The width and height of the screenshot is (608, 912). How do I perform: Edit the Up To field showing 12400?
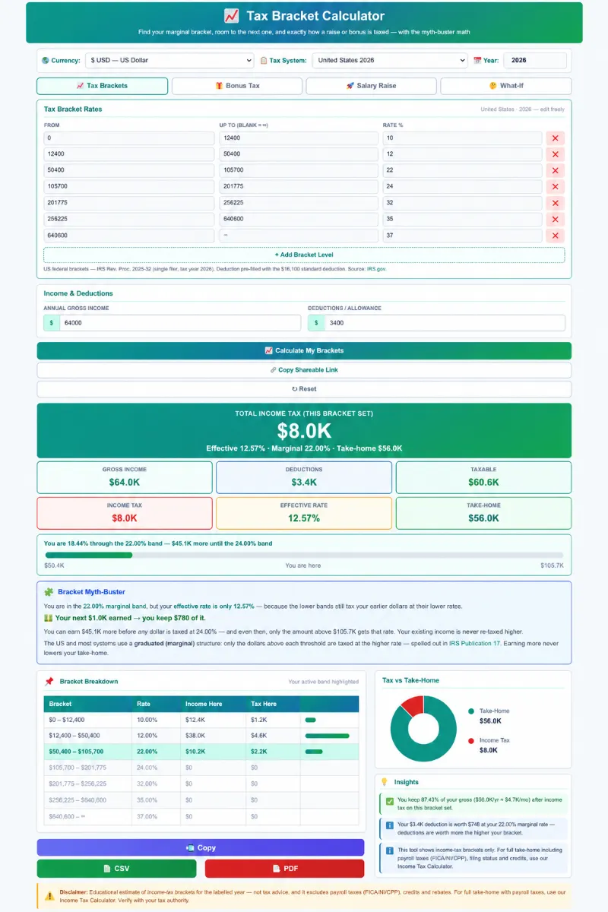click(299, 138)
